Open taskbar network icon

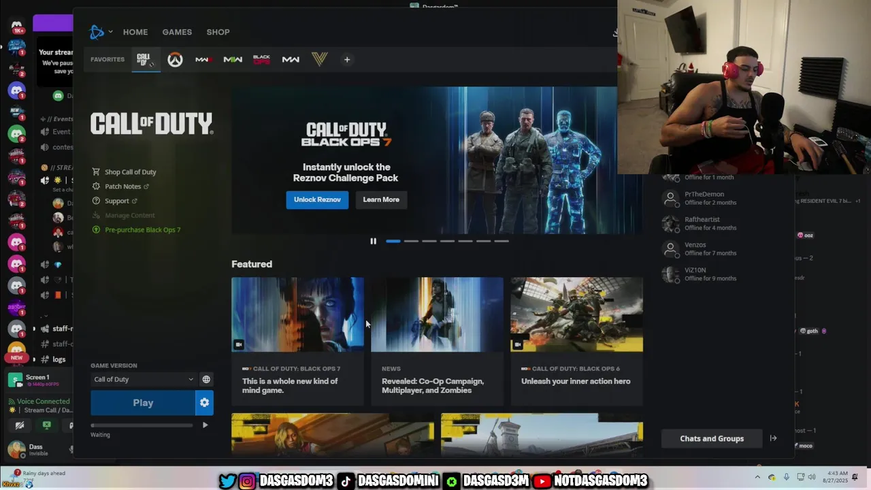pyautogui.click(x=801, y=478)
